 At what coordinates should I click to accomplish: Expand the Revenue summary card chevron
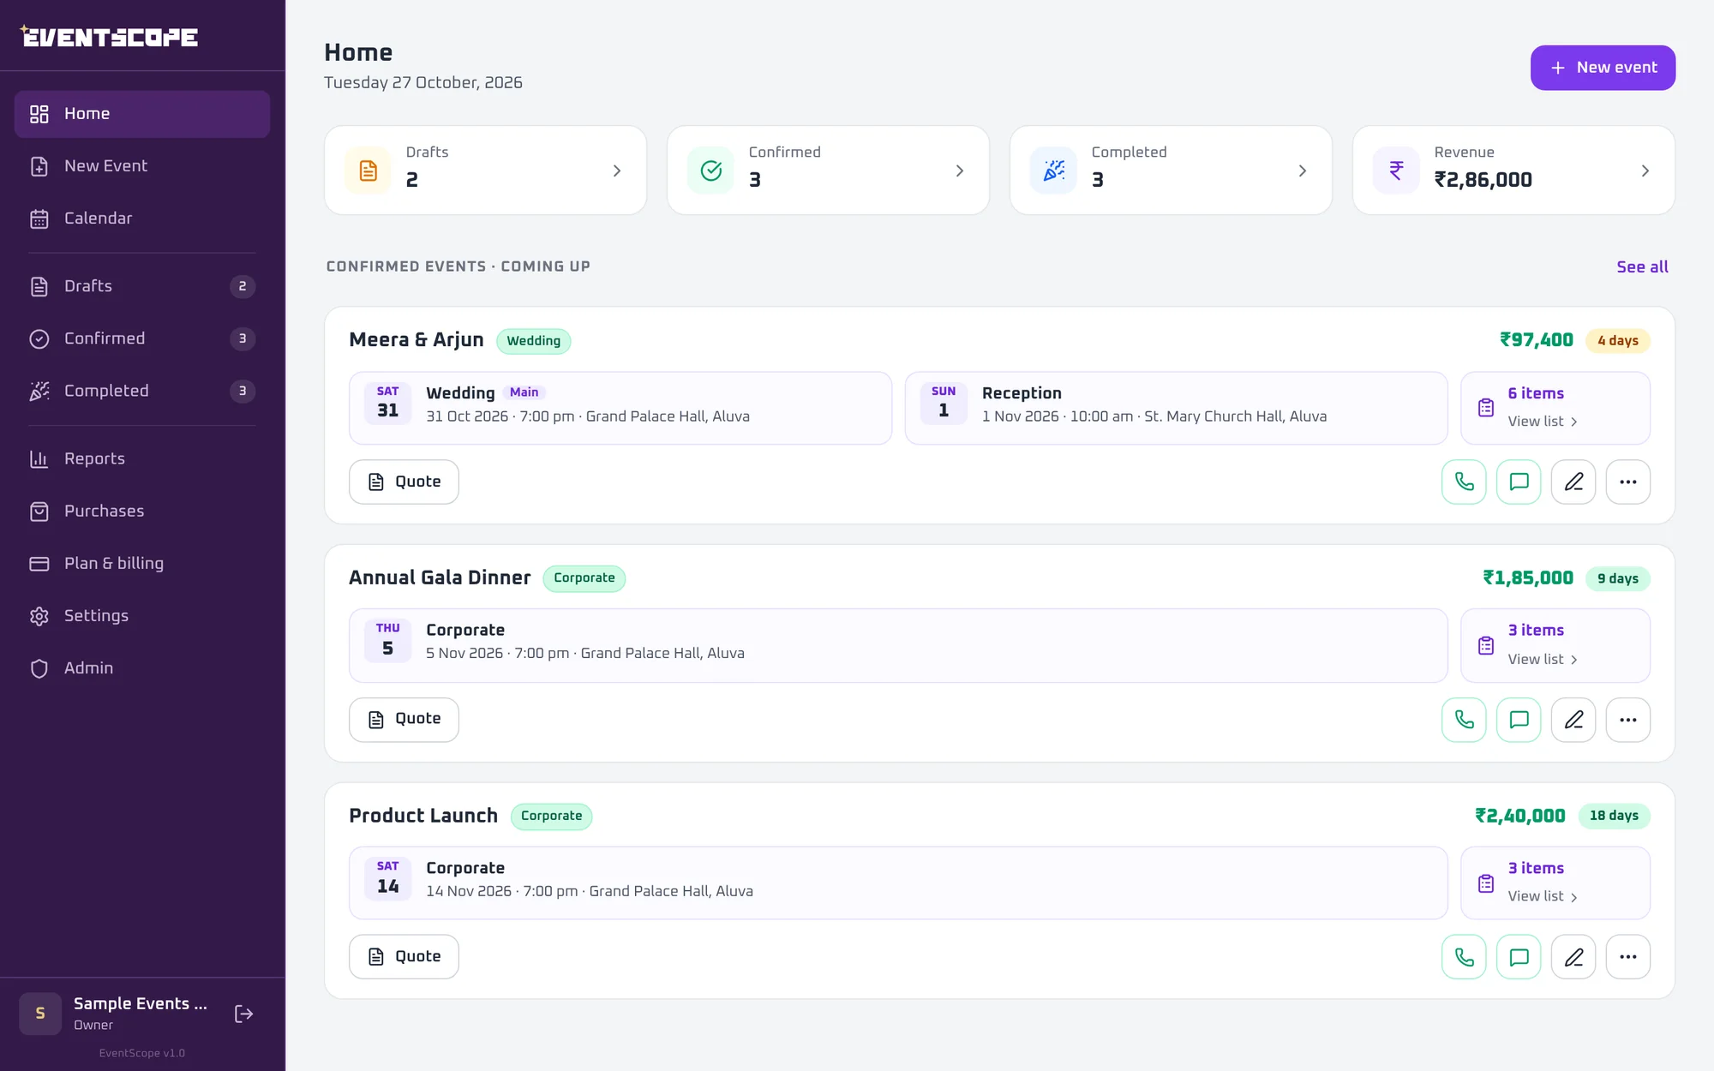coord(1645,171)
